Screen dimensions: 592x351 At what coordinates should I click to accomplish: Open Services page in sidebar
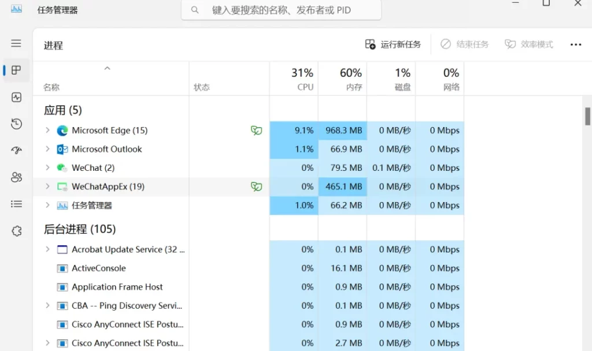pos(16,231)
